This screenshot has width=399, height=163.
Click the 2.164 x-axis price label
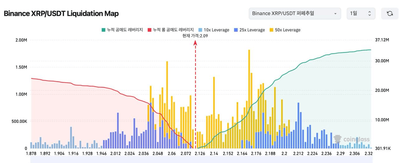[242, 154]
